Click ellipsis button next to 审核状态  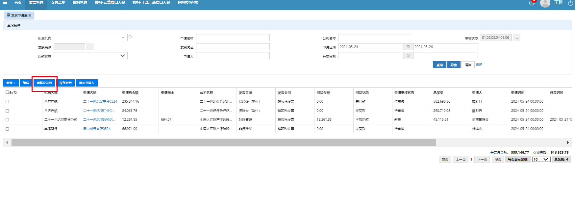pos(517,38)
